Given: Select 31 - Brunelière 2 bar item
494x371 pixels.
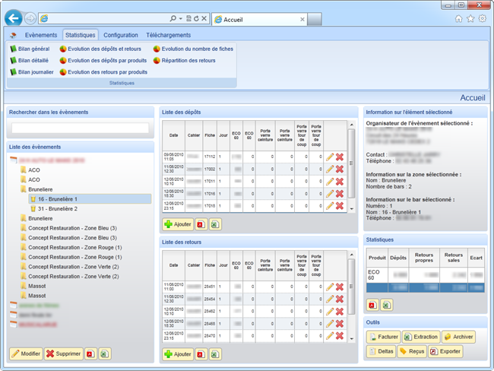Looking at the screenshot, I should point(57,208).
